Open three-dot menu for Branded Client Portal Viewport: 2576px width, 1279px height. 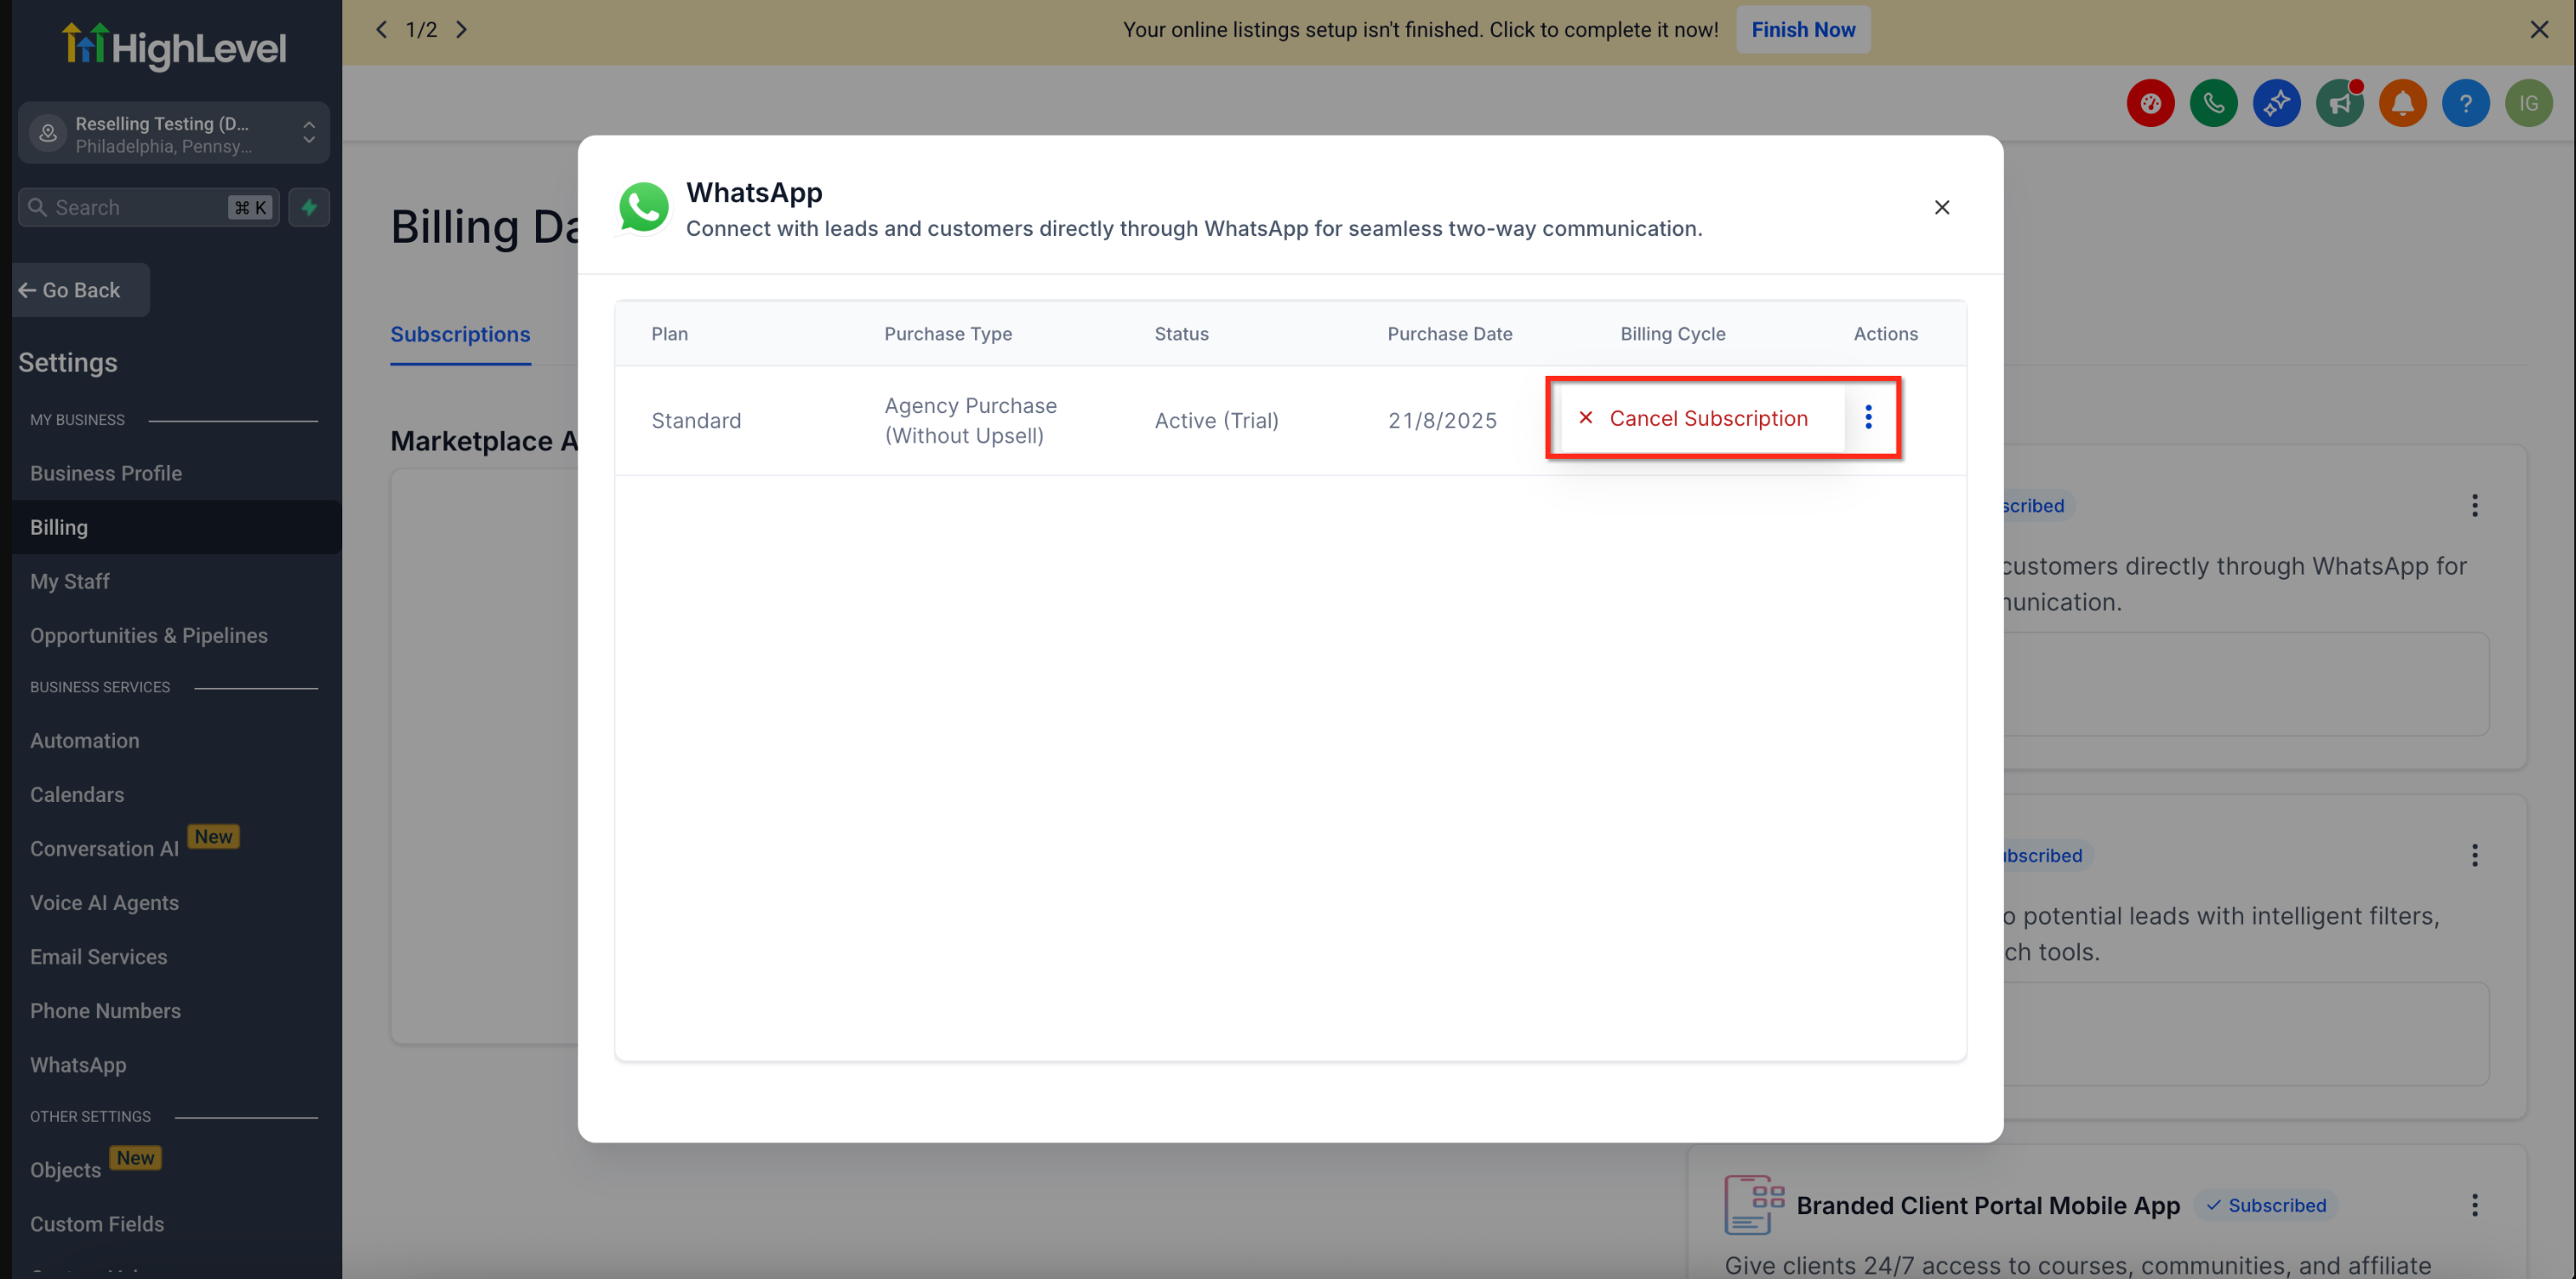(x=2474, y=1205)
